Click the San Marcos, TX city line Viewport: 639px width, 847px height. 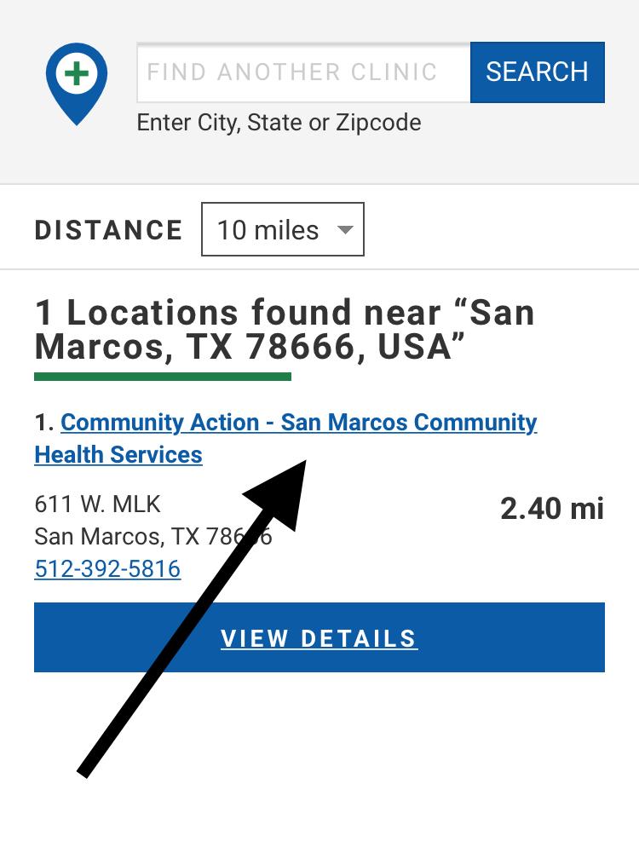point(128,536)
